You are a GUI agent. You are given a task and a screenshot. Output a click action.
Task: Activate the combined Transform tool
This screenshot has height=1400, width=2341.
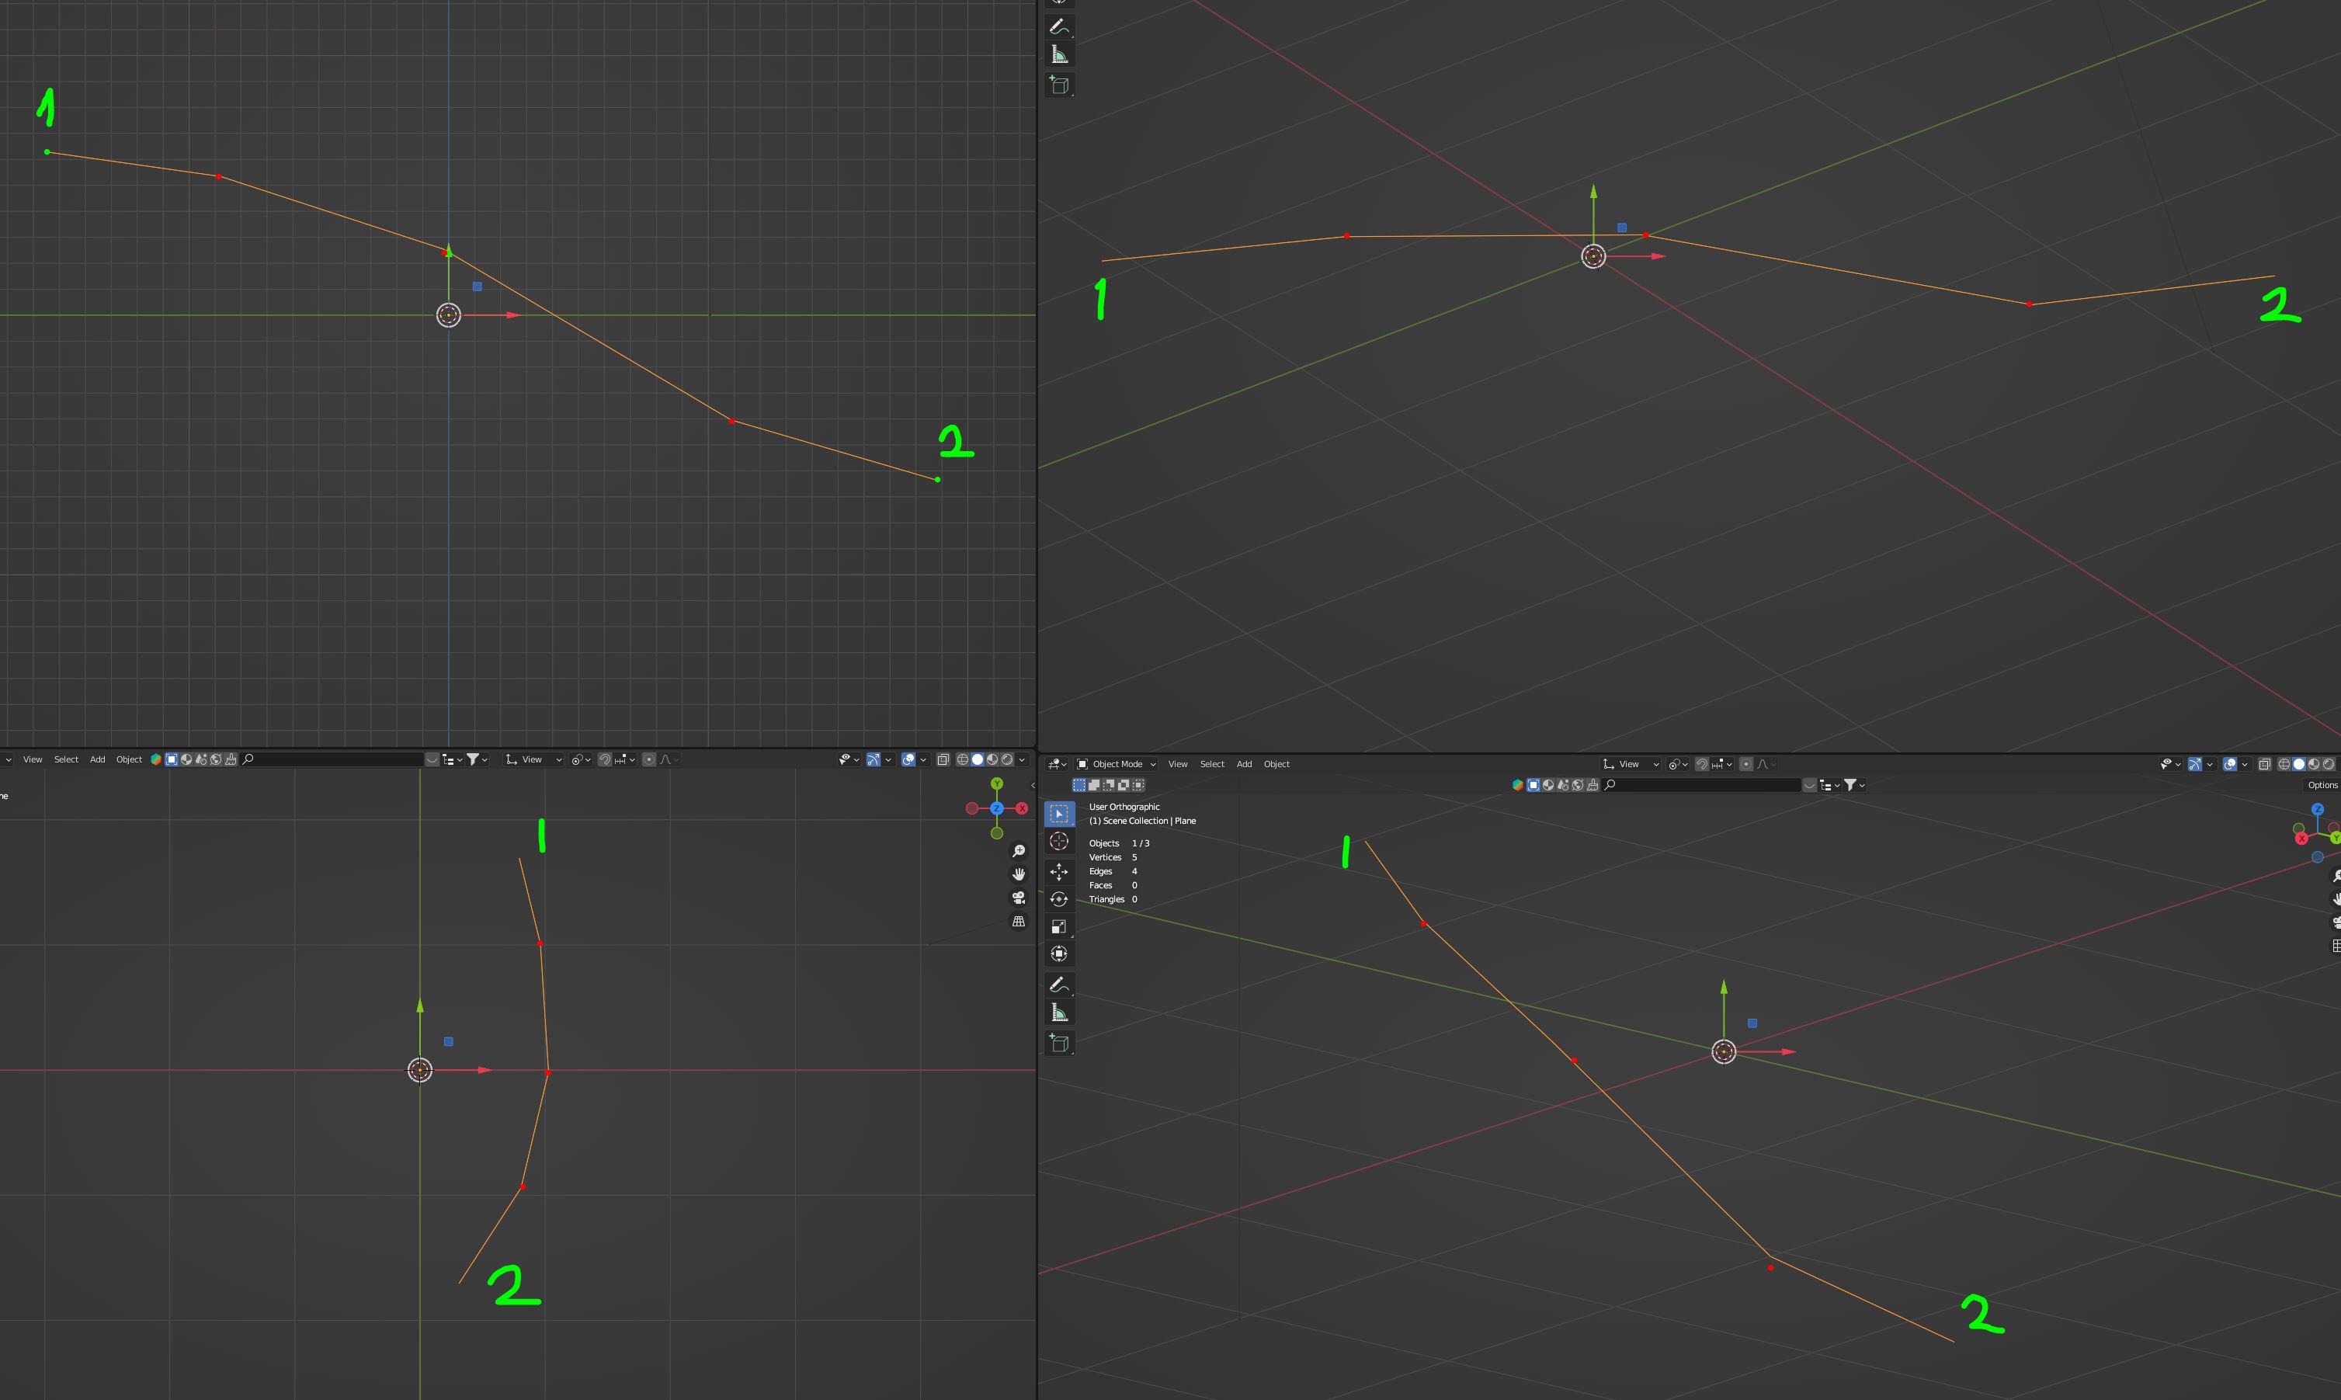1059,954
